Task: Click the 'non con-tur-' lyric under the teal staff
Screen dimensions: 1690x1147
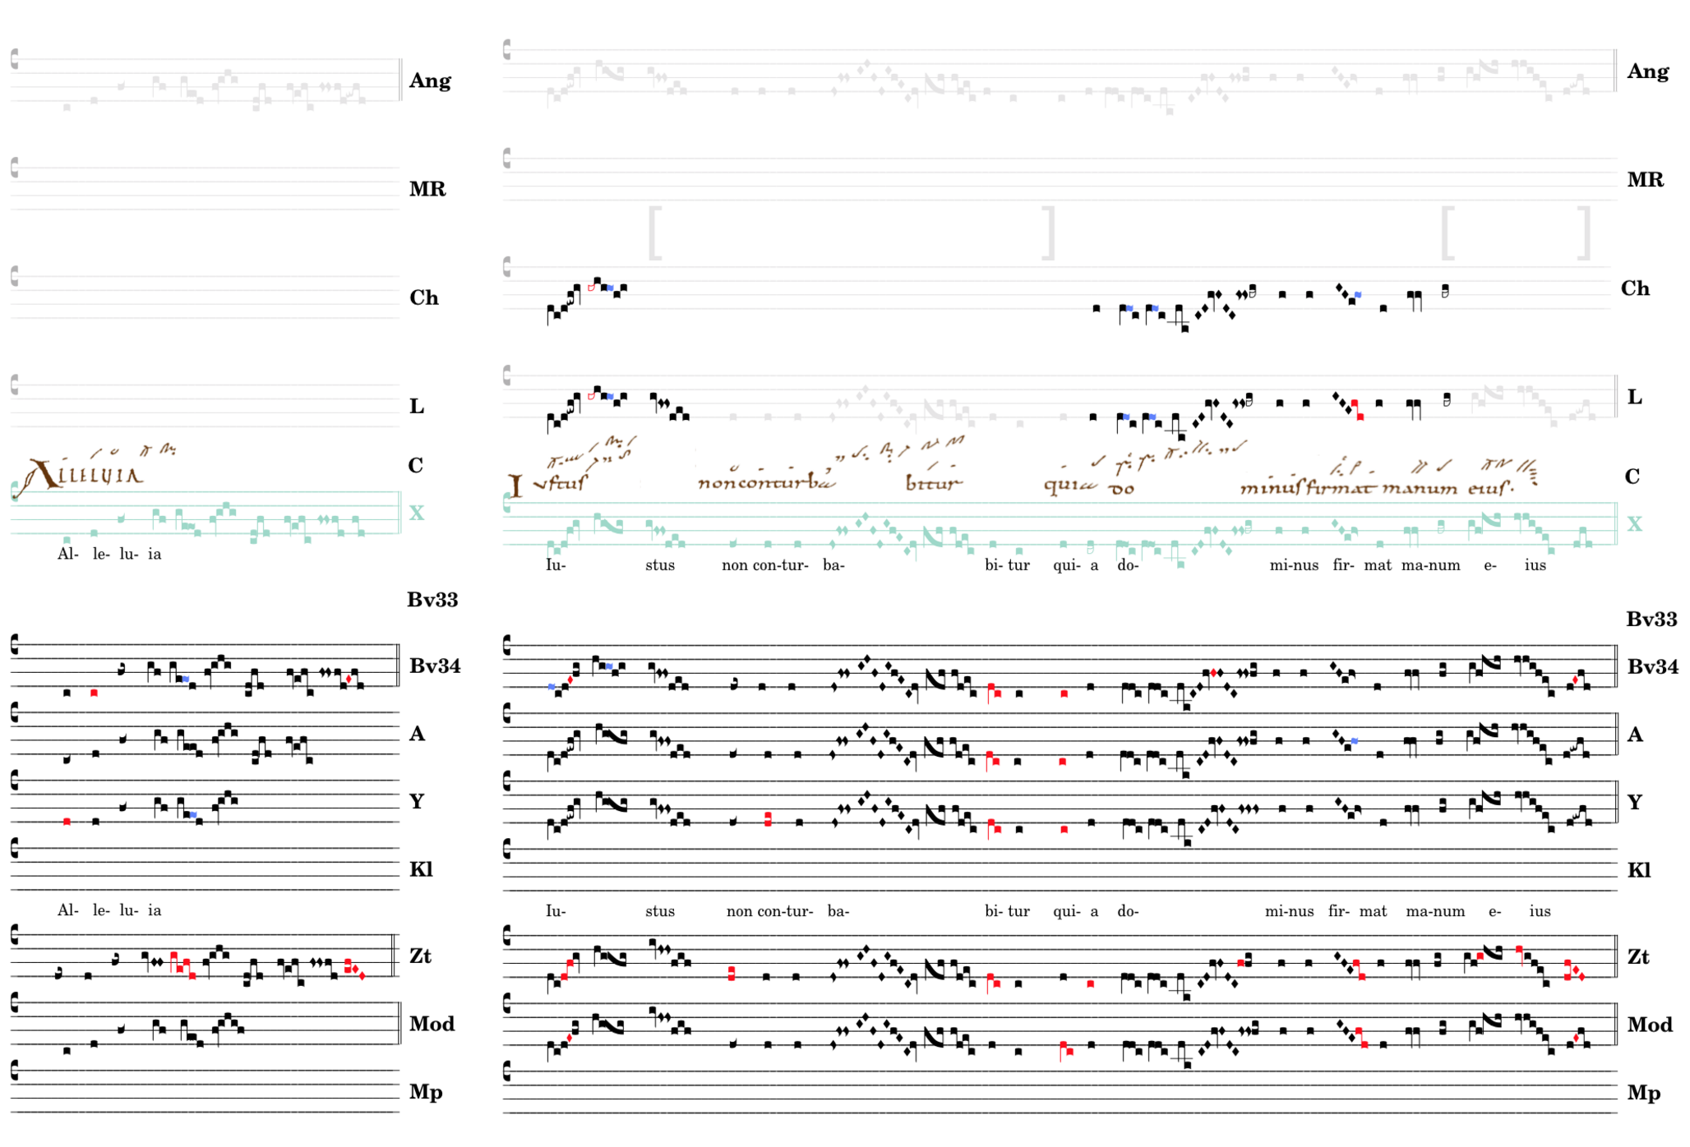Action: pyautogui.click(x=764, y=565)
